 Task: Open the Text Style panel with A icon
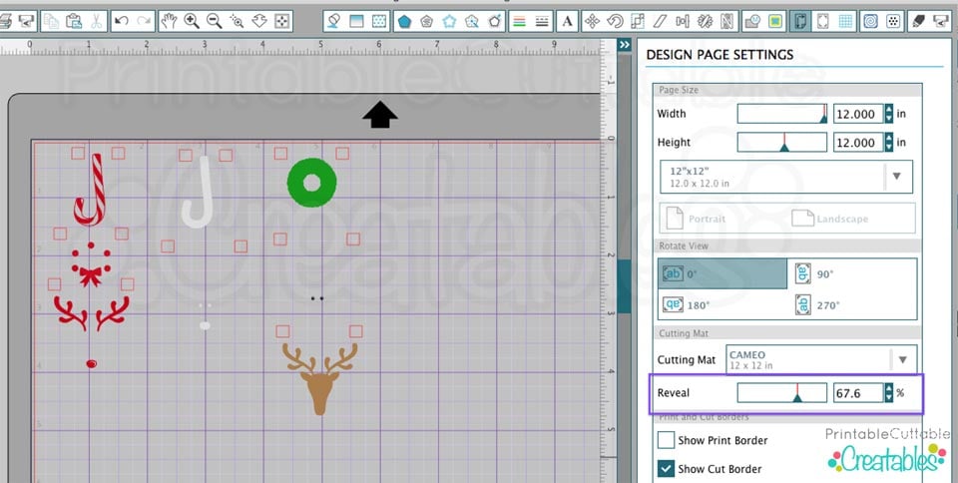tap(567, 21)
